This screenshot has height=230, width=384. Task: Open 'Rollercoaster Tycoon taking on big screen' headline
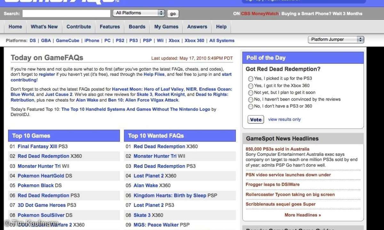pos(290,195)
